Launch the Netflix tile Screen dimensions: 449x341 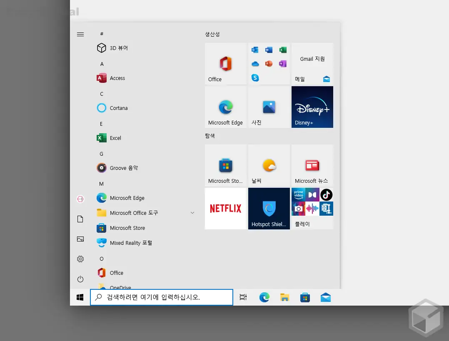click(225, 208)
